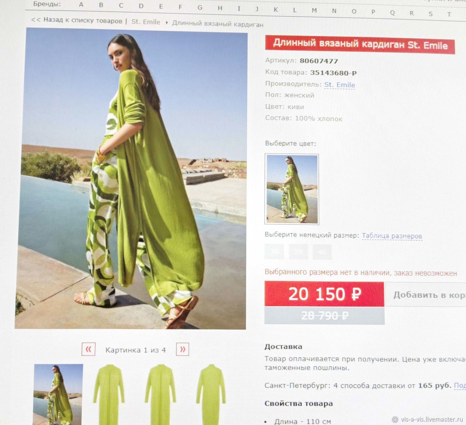Open St. Emile breadcrumb link
This screenshot has height=425, width=466.
click(146, 22)
